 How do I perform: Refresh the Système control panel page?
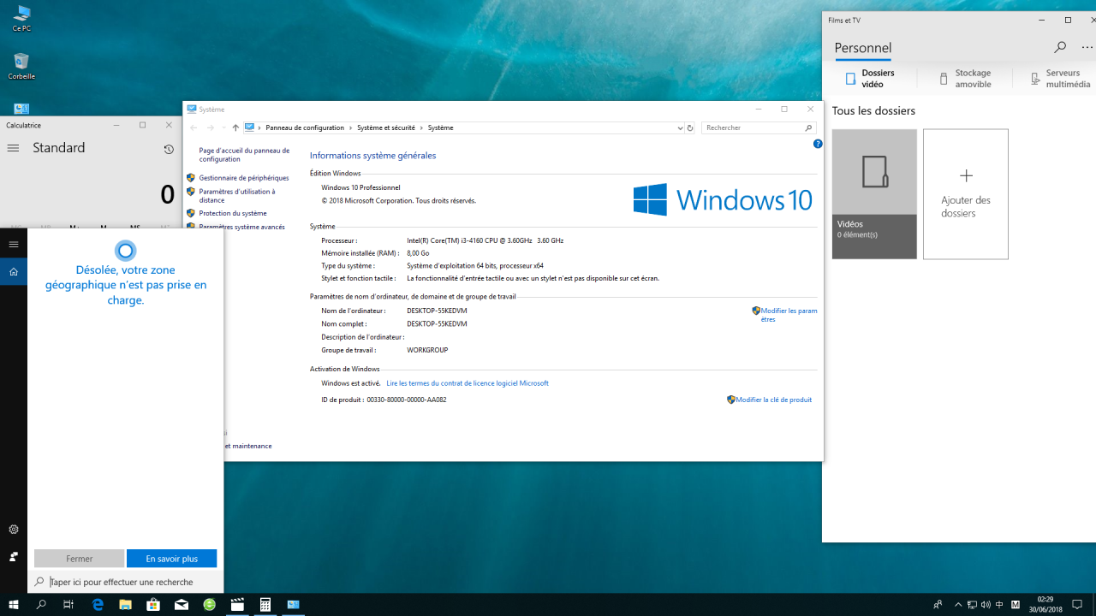click(690, 127)
